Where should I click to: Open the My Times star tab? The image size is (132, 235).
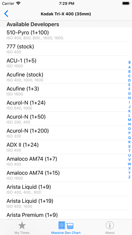pos(22,227)
